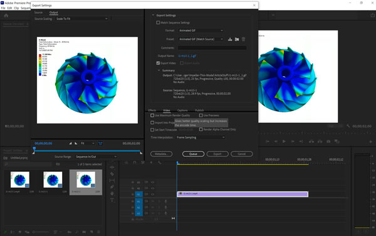The image size is (376, 236).
Task: Click the export preview playhead slider
Action: point(34,149)
